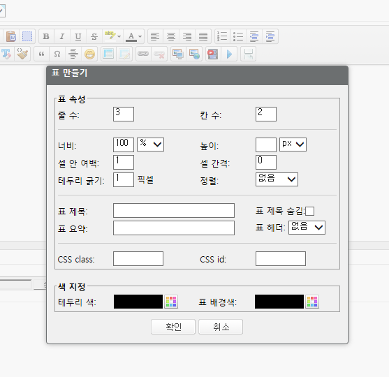
Task: Expand the 정렬 alignment dropdown
Action: tap(277, 179)
